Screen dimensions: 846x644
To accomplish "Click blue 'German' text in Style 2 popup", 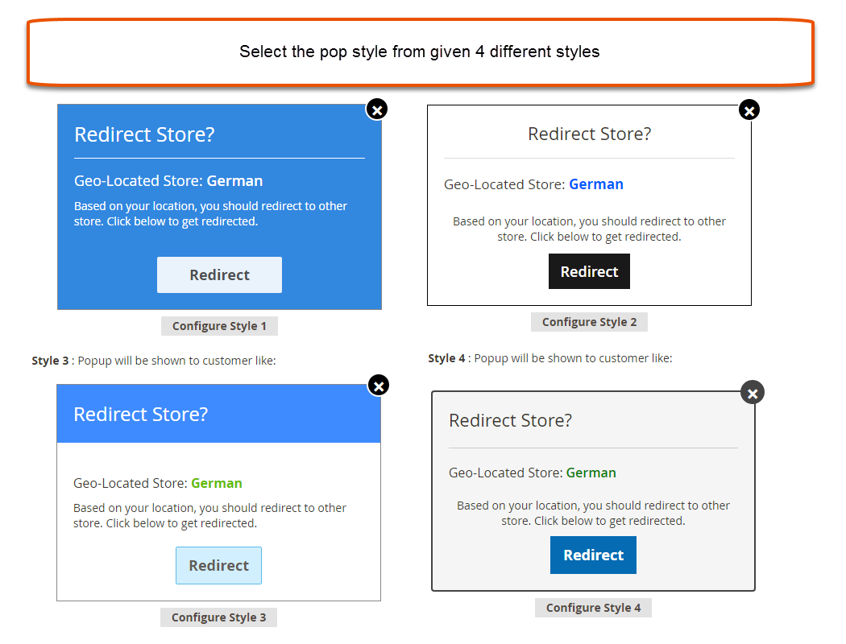I will click(596, 184).
